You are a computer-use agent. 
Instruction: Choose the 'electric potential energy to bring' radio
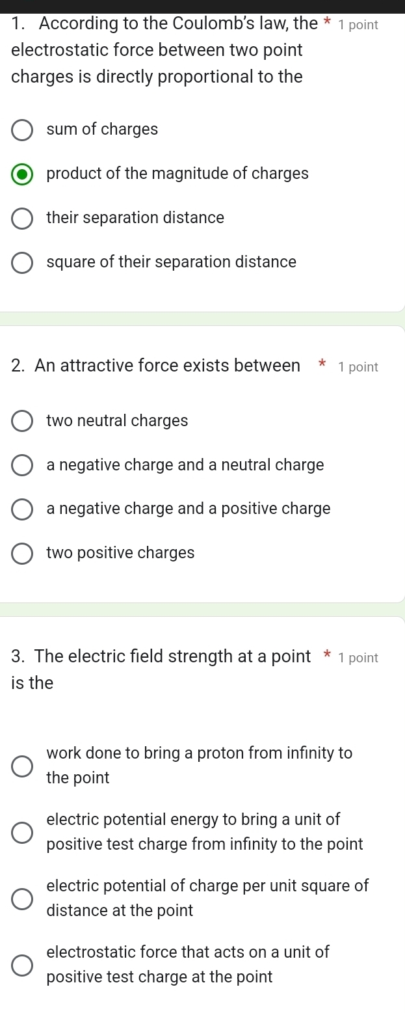(22, 832)
